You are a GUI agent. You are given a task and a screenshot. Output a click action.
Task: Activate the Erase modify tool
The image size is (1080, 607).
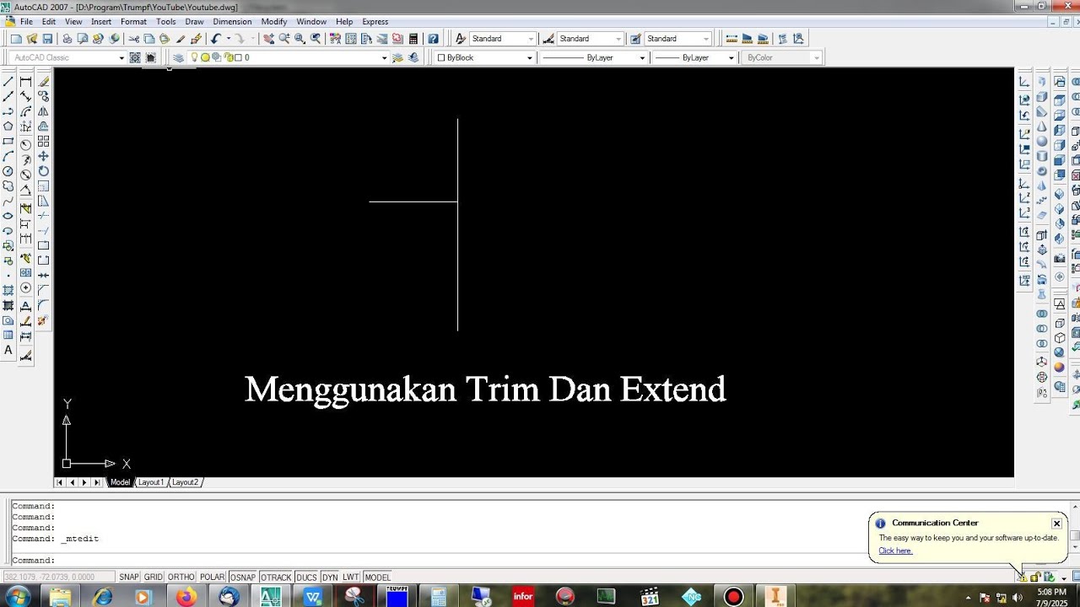[43, 82]
